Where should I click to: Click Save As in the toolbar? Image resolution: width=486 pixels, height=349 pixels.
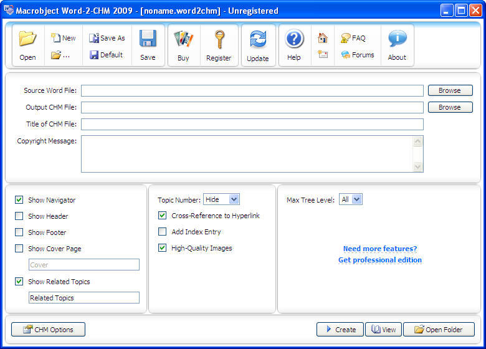click(107, 38)
